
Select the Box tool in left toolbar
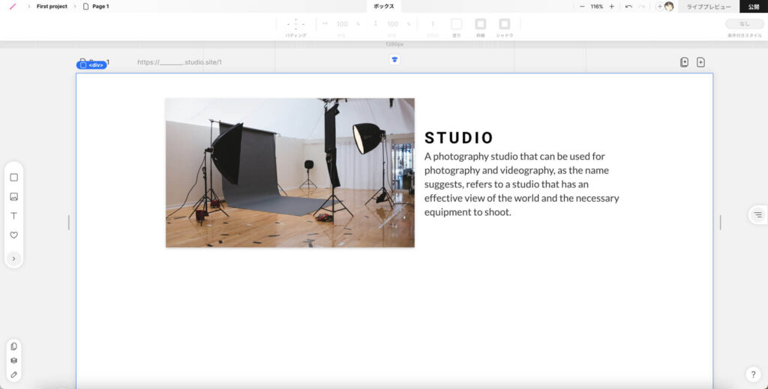pos(13,178)
